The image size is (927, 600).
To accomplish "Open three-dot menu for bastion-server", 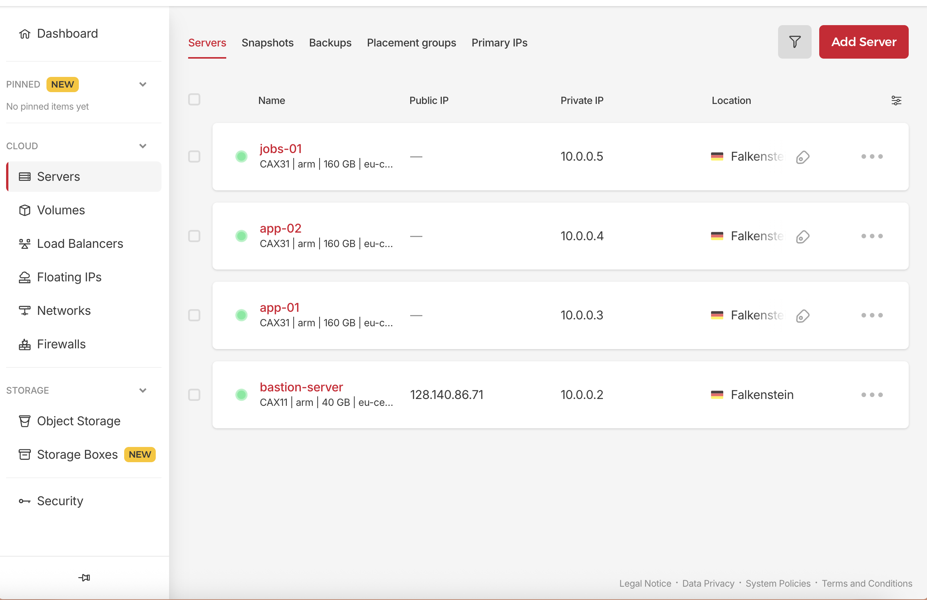I will point(872,394).
